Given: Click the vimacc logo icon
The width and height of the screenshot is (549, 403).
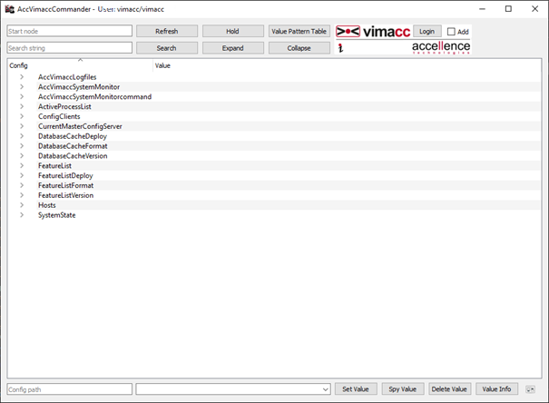Looking at the screenshot, I should (372, 31).
